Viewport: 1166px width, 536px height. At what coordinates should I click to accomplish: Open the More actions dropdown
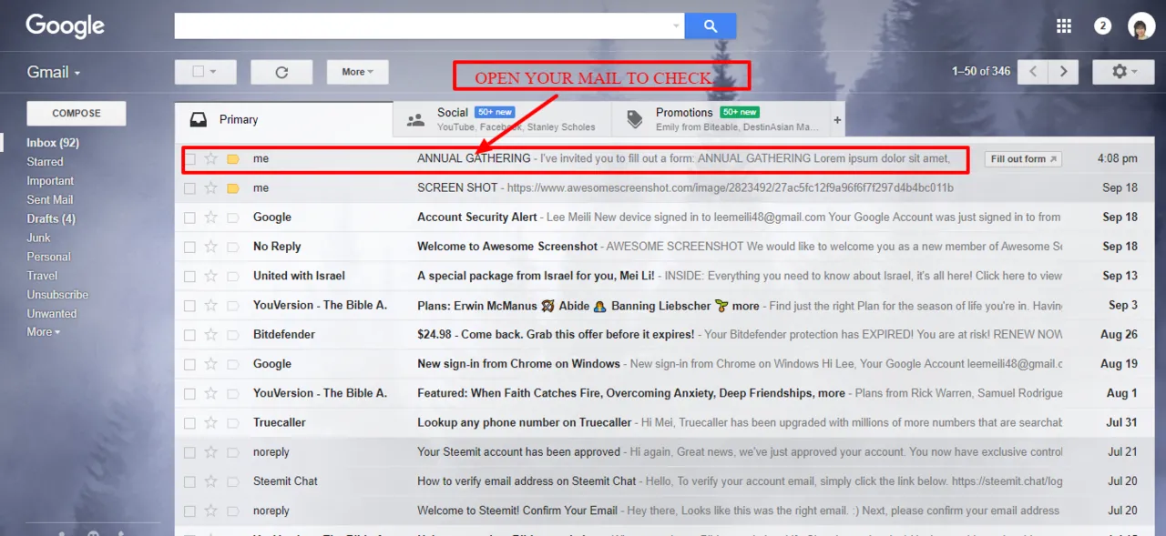(x=358, y=72)
